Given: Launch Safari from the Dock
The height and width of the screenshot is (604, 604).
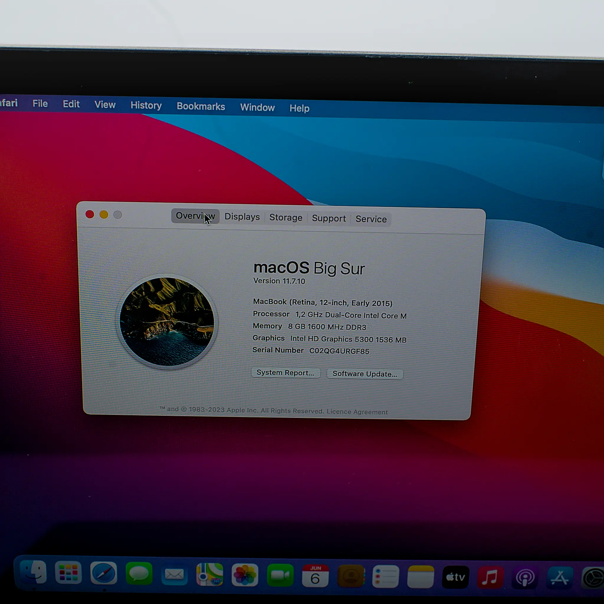Looking at the screenshot, I should tap(104, 573).
